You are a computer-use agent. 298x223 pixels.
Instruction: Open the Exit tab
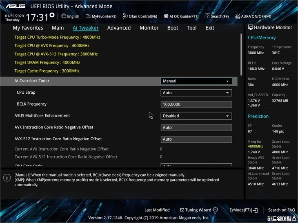(210, 28)
